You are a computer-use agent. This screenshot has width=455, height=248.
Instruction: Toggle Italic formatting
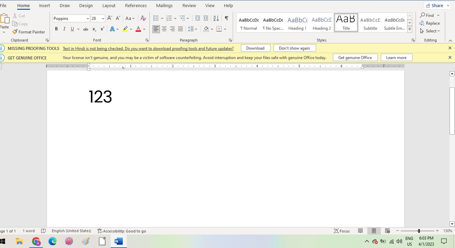click(x=64, y=29)
